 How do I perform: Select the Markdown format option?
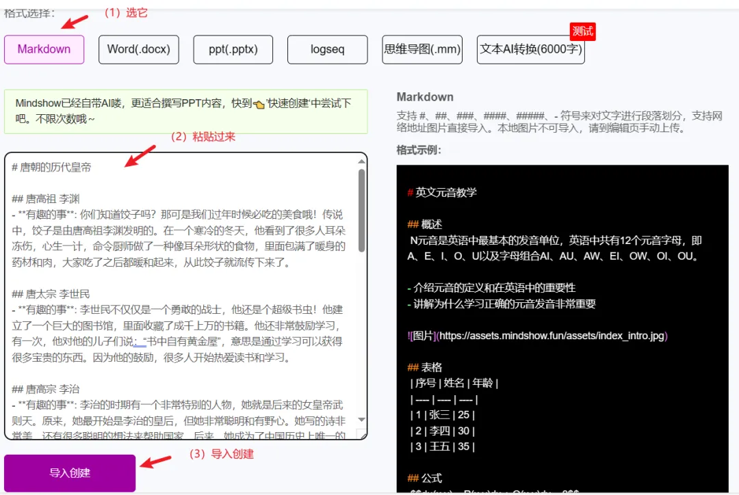[x=44, y=49]
